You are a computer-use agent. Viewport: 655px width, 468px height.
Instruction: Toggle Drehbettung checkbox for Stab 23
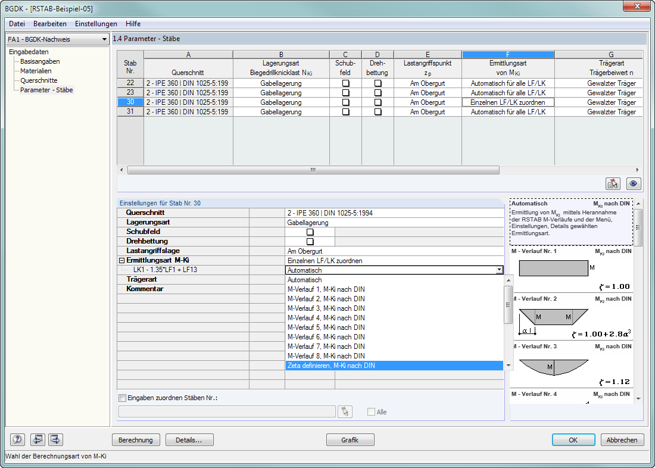(x=378, y=93)
